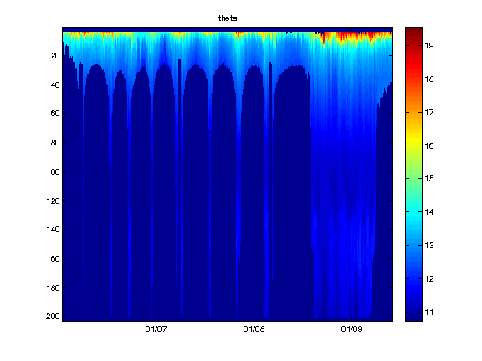The image size is (482, 361).
Task: Click the colorbar label 12
Action: pyautogui.click(x=429, y=279)
